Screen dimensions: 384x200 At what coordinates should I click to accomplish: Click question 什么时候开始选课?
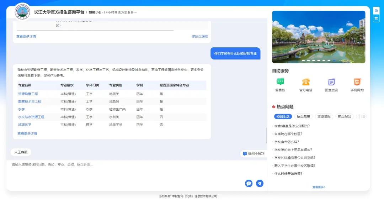coord(288,174)
